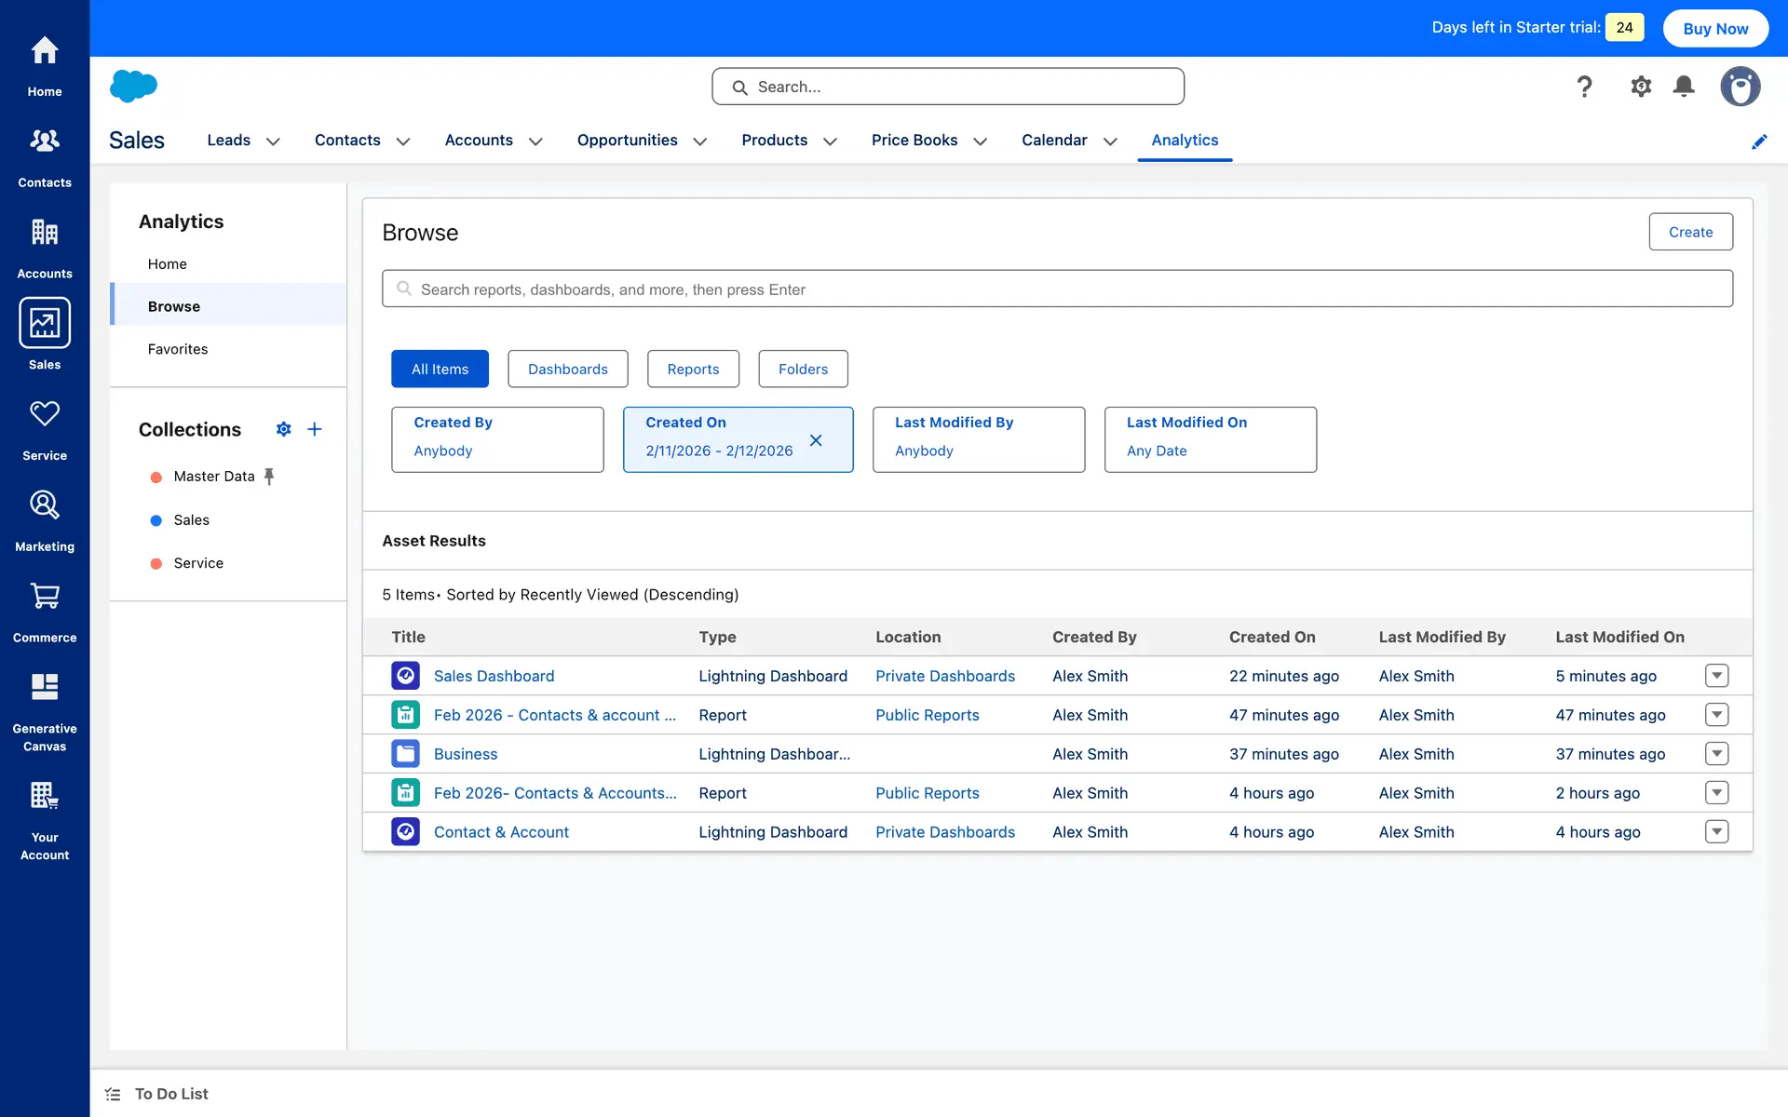Select the Dashboards filter

pyautogui.click(x=567, y=369)
